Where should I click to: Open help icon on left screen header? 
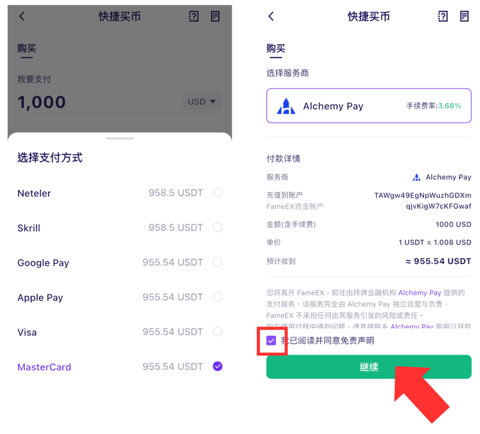point(193,16)
